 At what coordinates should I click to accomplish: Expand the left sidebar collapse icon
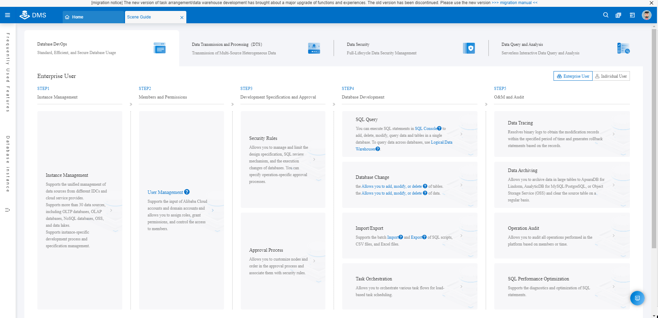pos(8,210)
